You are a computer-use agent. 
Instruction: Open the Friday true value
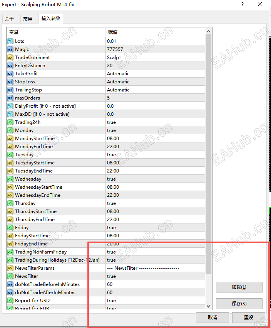(111, 228)
